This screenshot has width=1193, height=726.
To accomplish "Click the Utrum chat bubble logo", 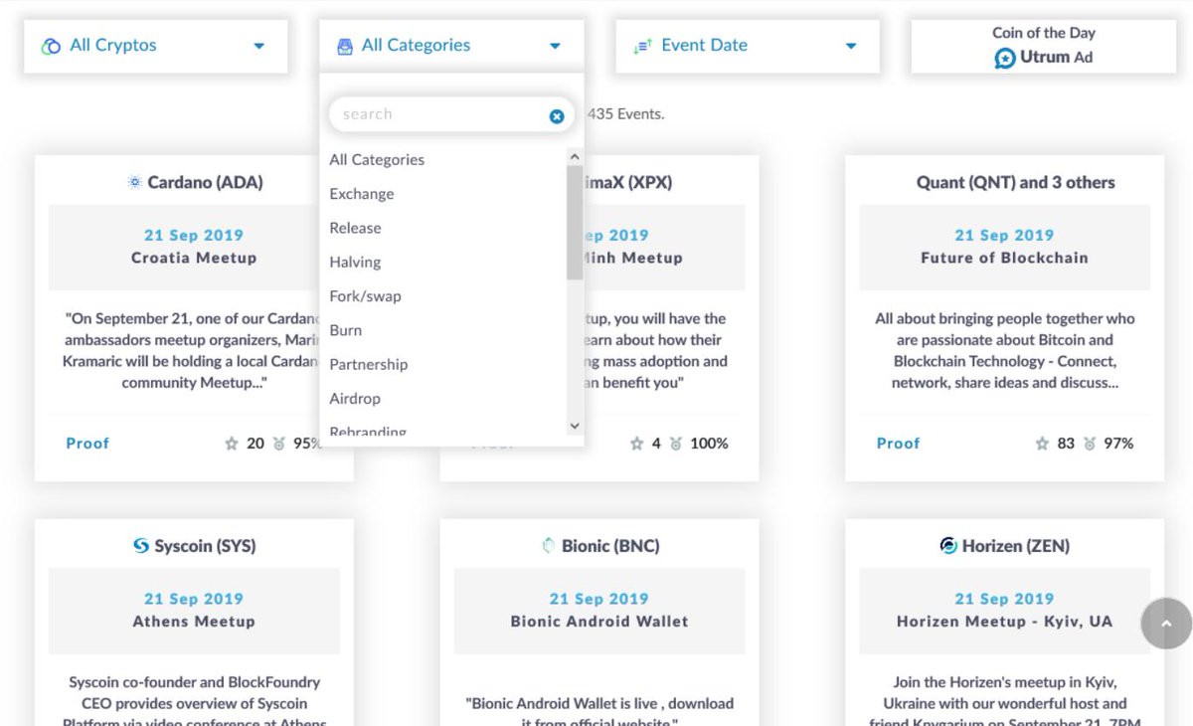I will click(x=1005, y=59).
